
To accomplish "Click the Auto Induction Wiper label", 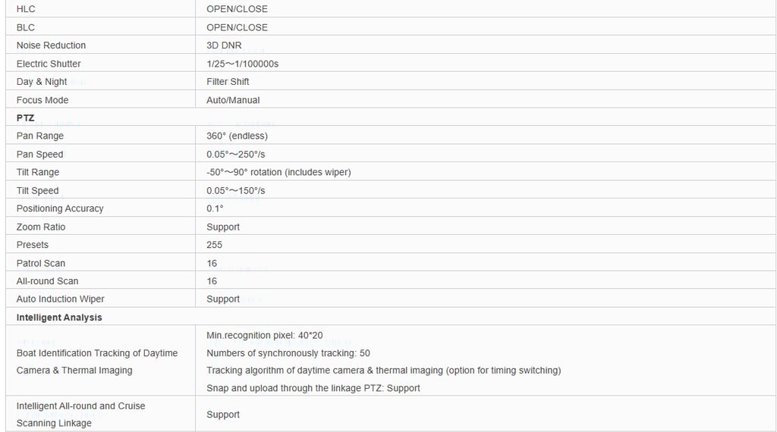I will tap(60, 299).
